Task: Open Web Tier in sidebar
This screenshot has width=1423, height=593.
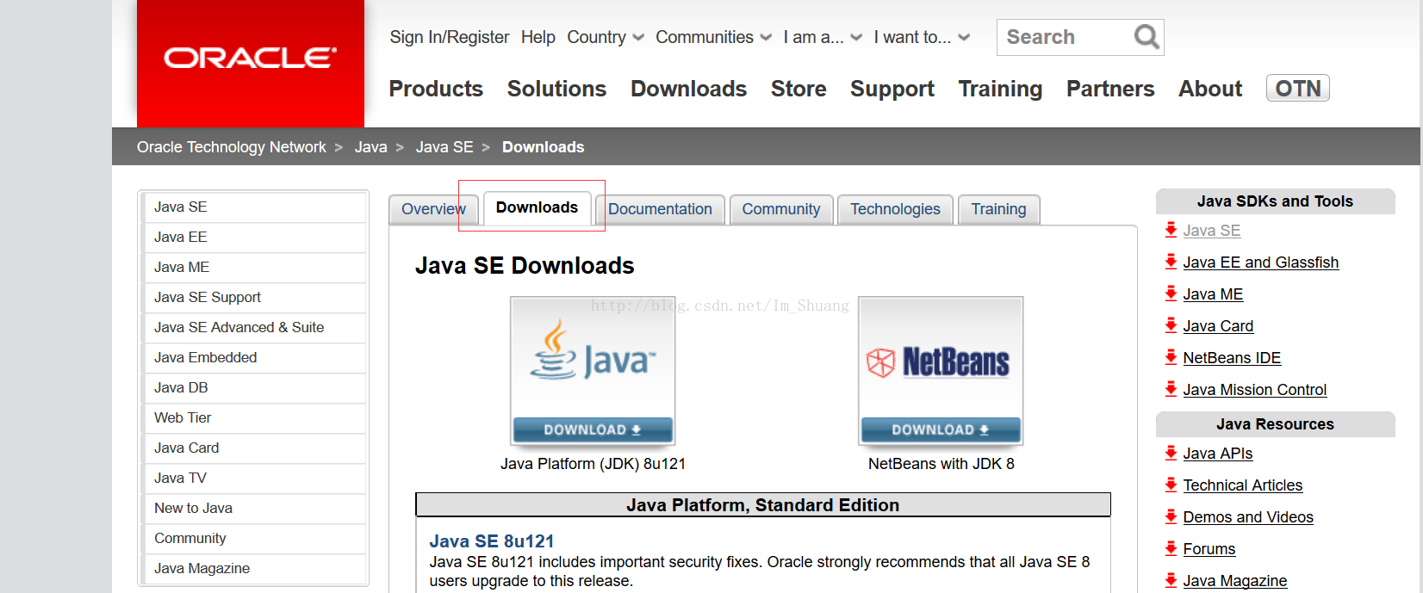Action: pos(254,418)
